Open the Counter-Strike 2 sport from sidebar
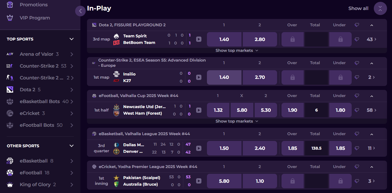392x193 pixels. pos(10,66)
